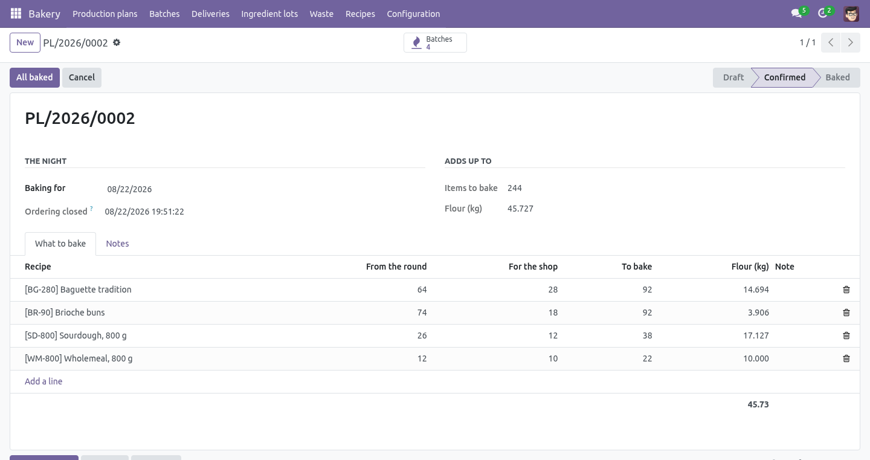This screenshot has height=460, width=870.
Task: Open the Deliveries menu
Action: pos(210,13)
